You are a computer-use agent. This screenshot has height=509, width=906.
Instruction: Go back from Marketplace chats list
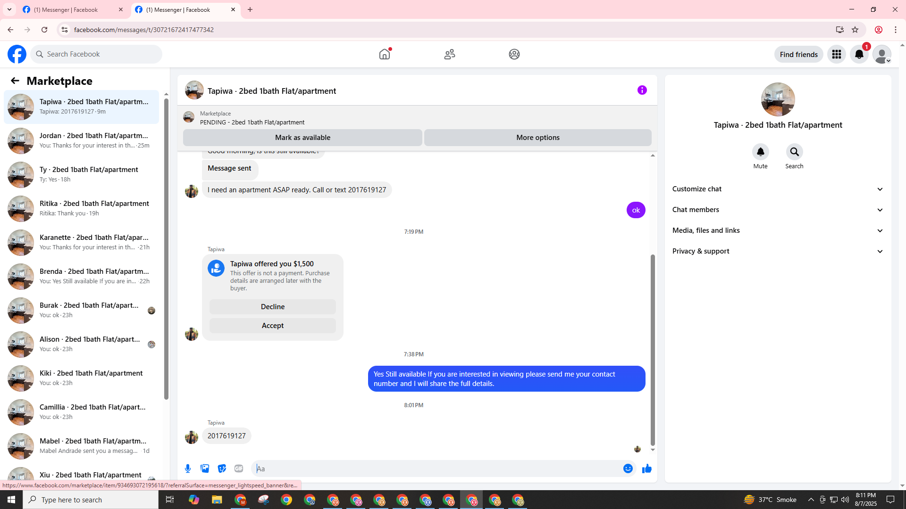[15, 81]
